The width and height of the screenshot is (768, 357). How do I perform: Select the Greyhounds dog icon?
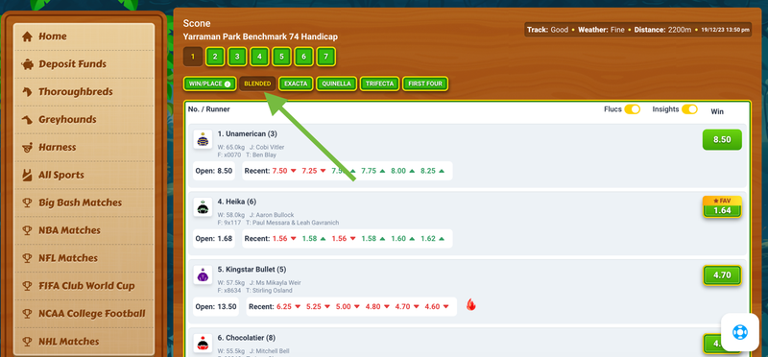[x=28, y=120]
